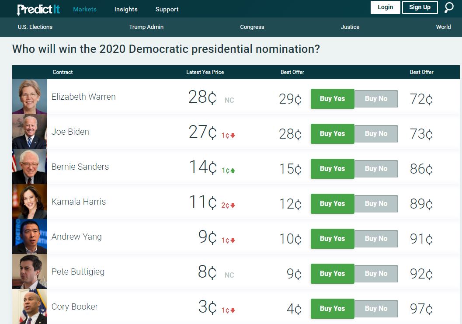This screenshot has height=324, width=462.
Task: Buy Yes for Elizabeth Warren
Action: 332,99
